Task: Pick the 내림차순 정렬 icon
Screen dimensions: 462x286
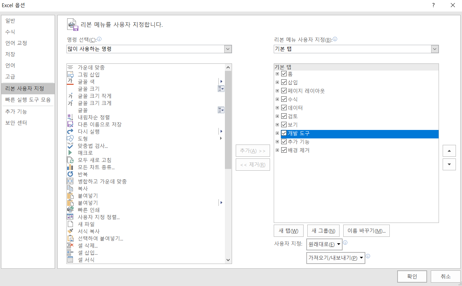Action: point(70,117)
